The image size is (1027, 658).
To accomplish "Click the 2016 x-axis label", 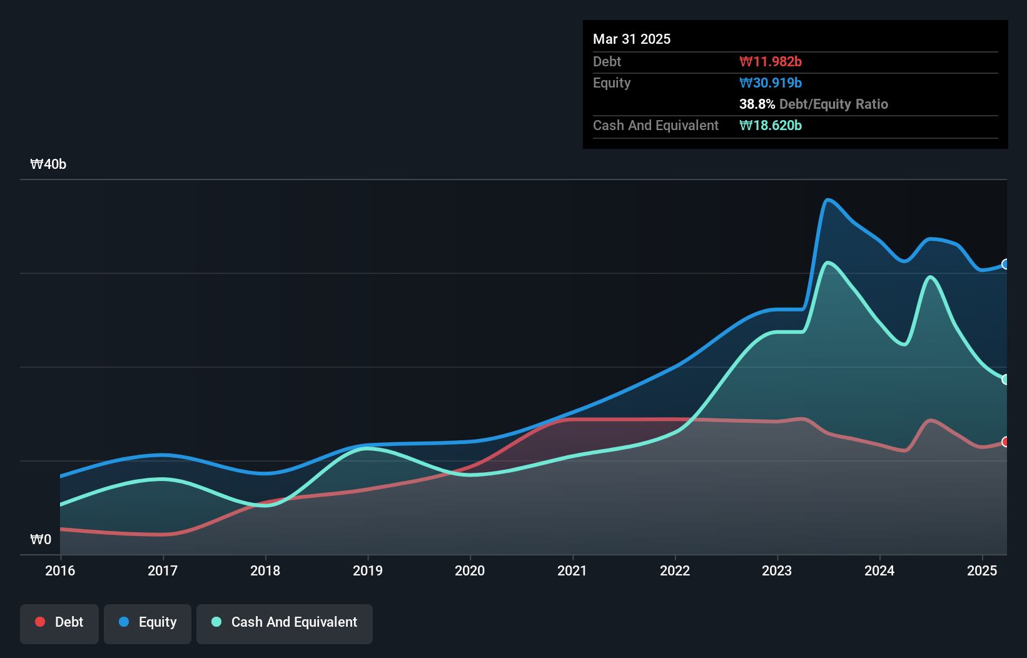I will pos(60,570).
